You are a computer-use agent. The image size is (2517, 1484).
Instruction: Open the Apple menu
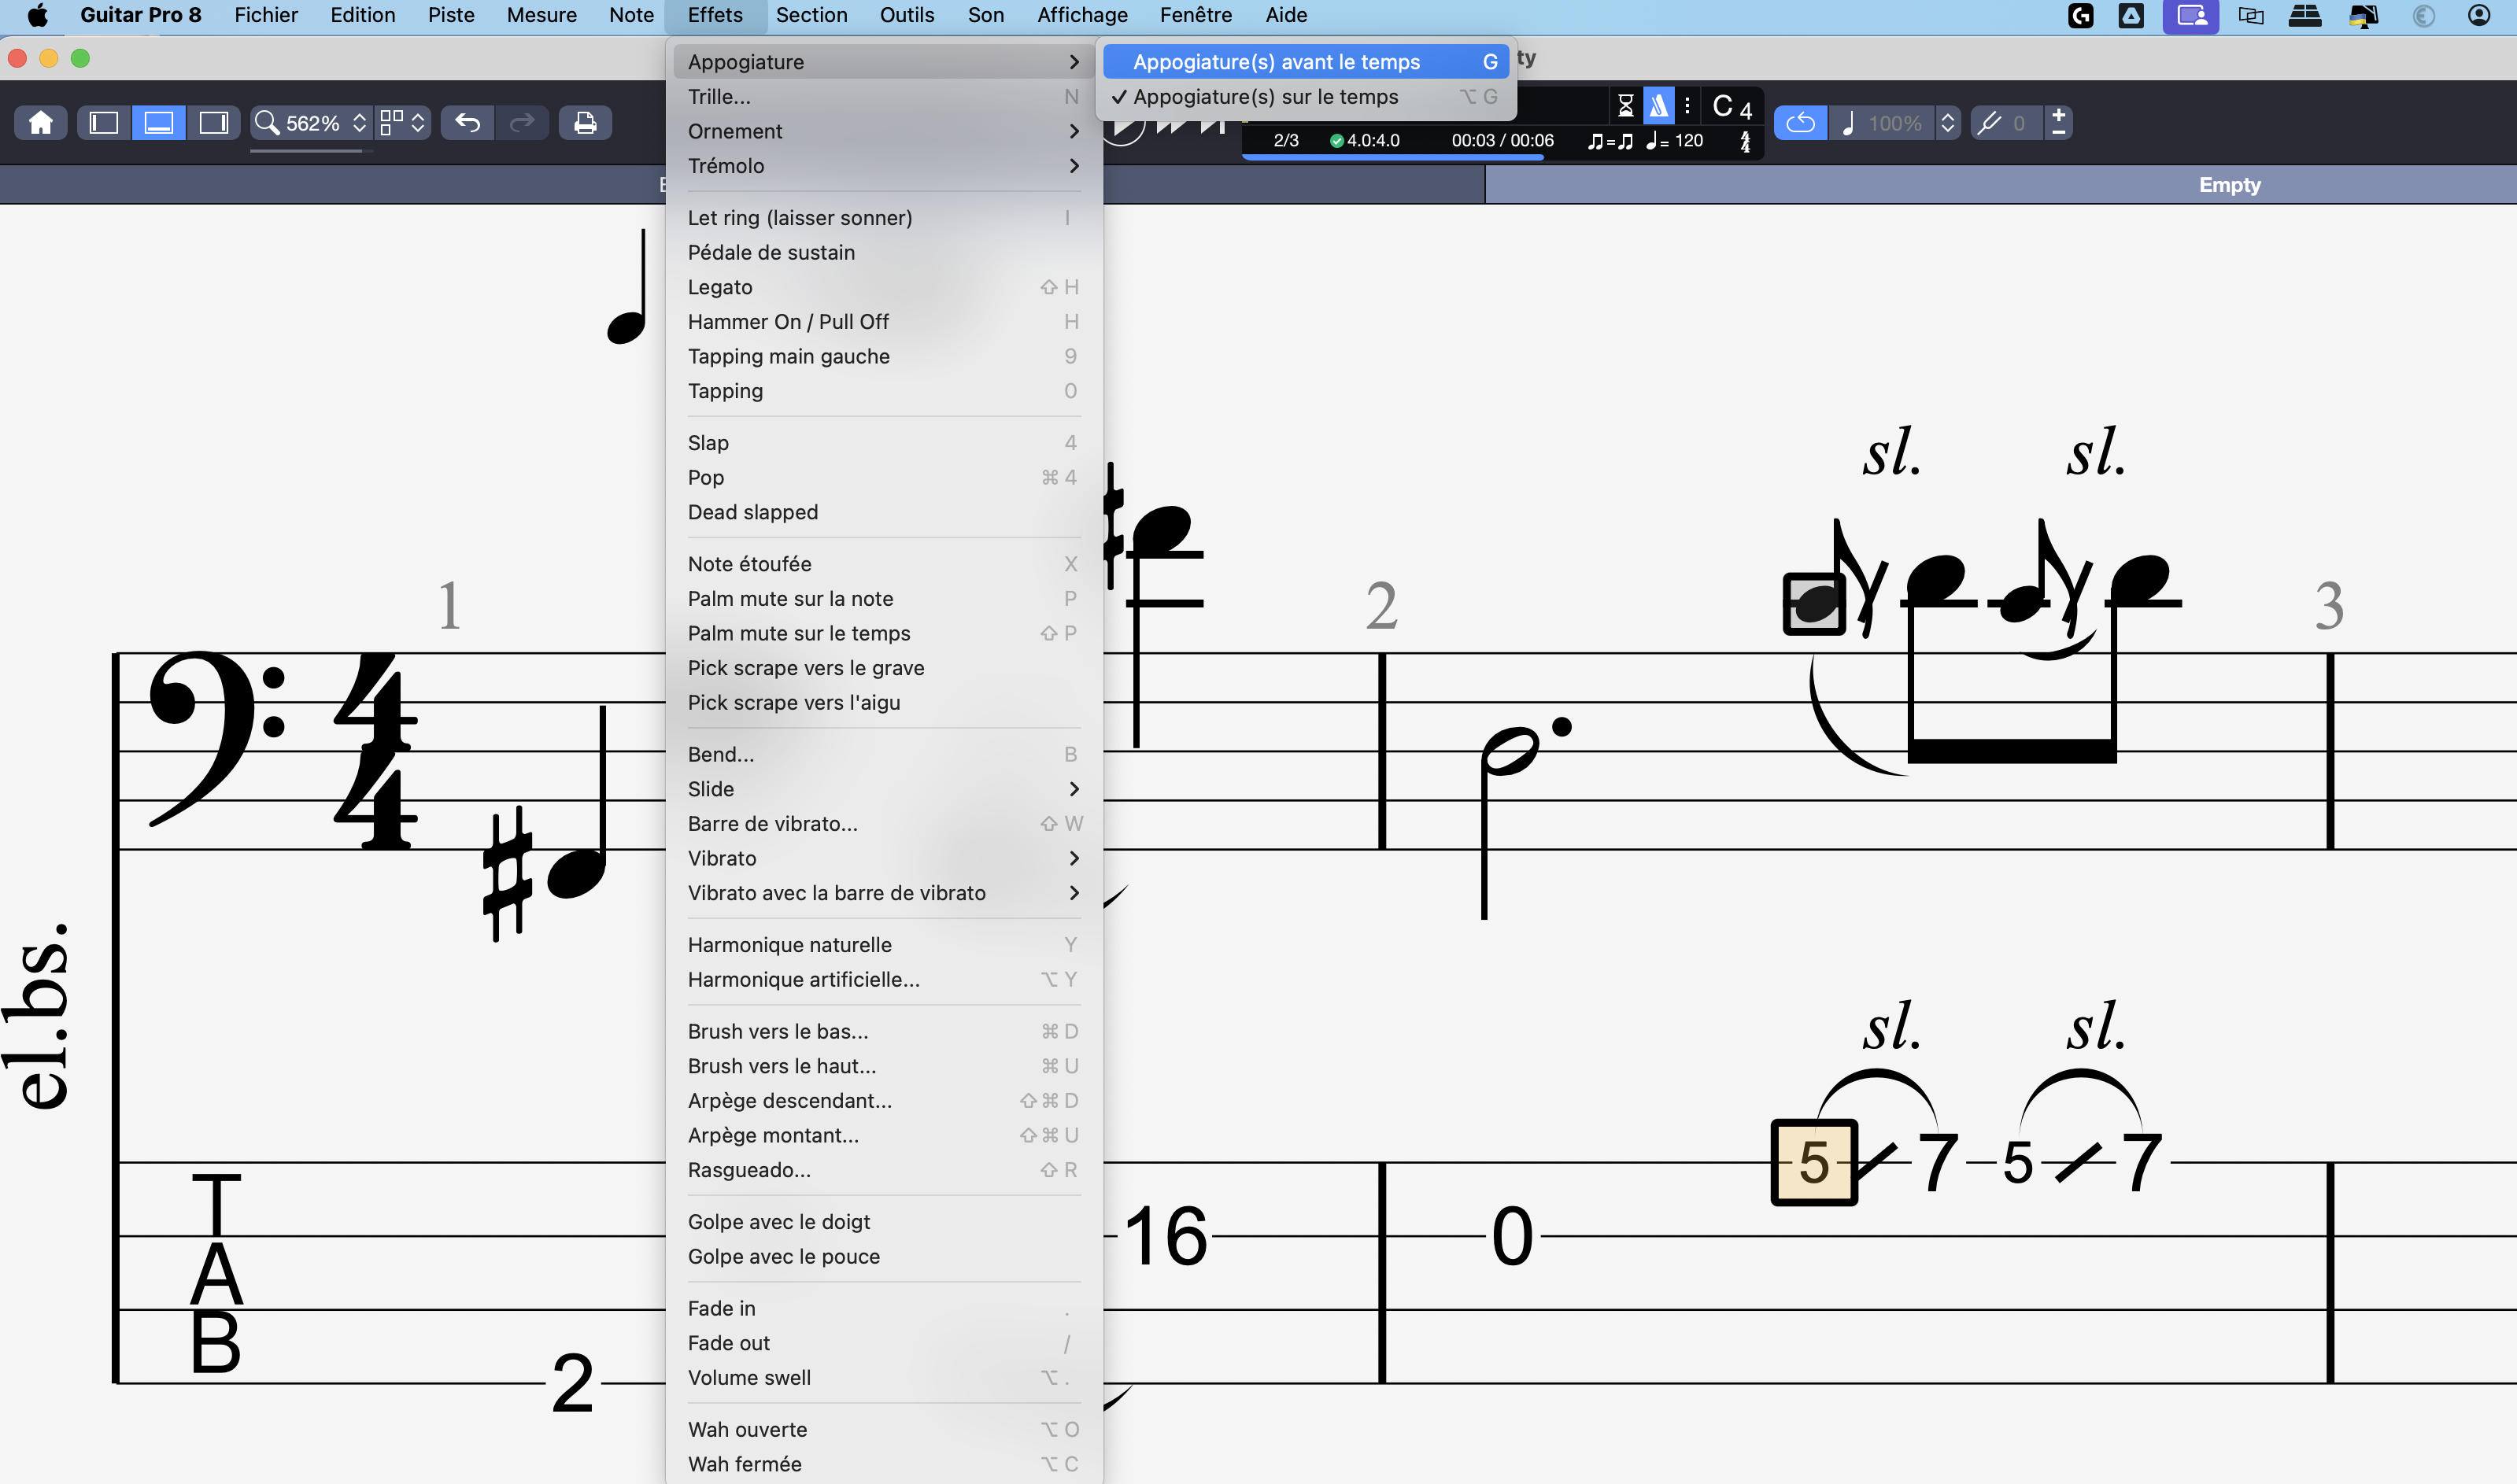pos(37,15)
